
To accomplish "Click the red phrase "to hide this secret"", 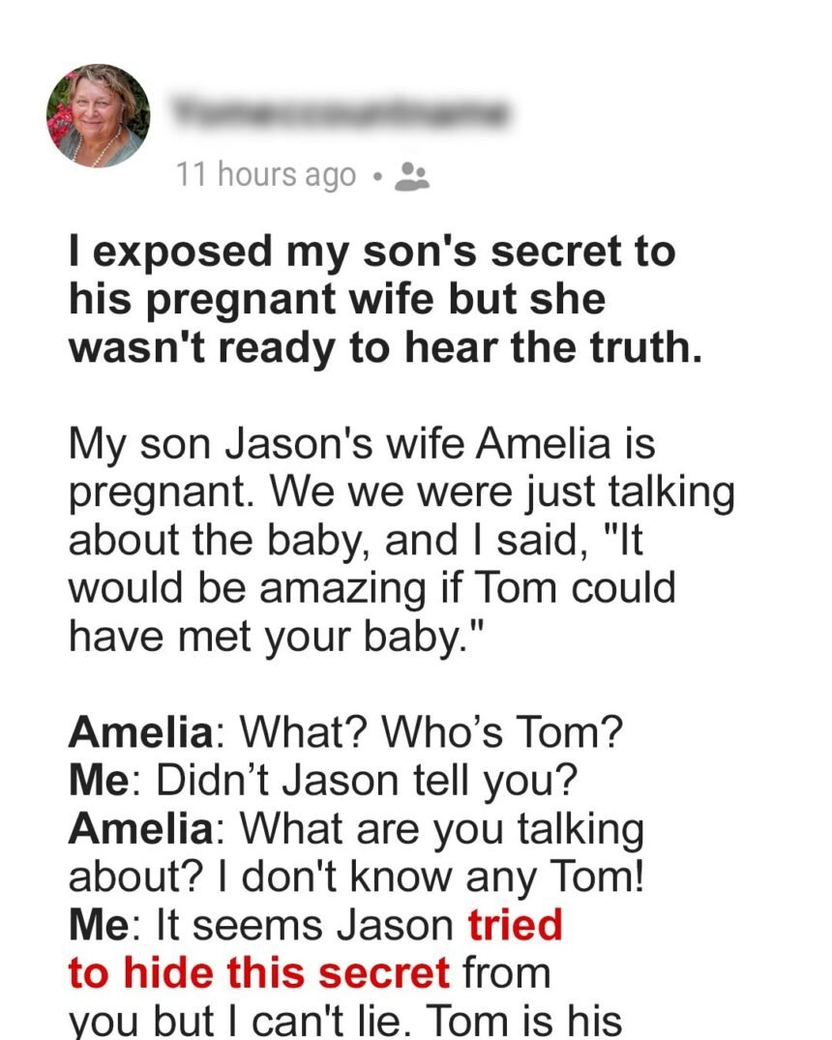I will point(259,973).
